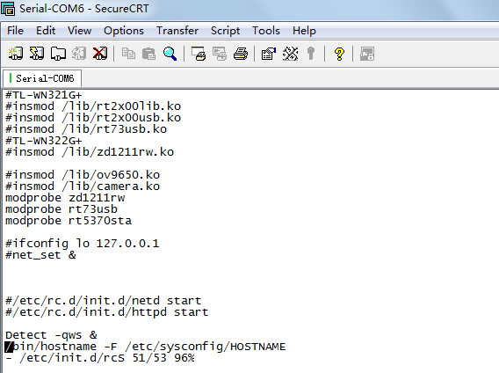The width and height of the screenshot is (499, 373).
Task: Open Global Options tools icon
Action: tap(290, 54)
